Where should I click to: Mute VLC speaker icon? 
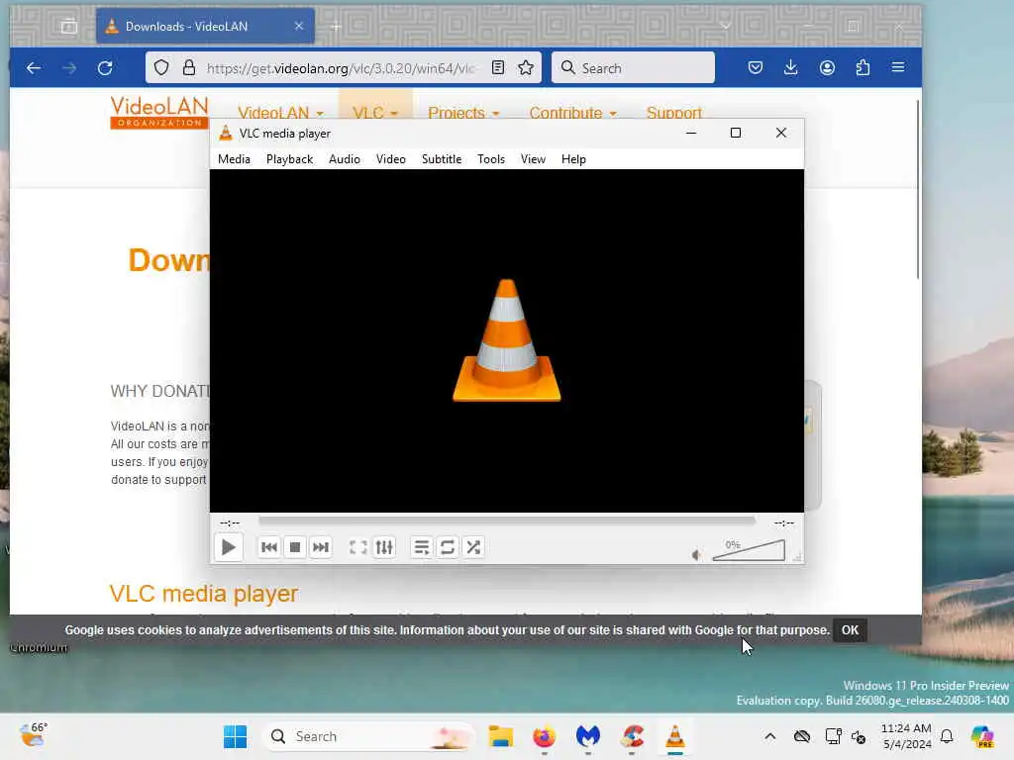pos(696,554)
